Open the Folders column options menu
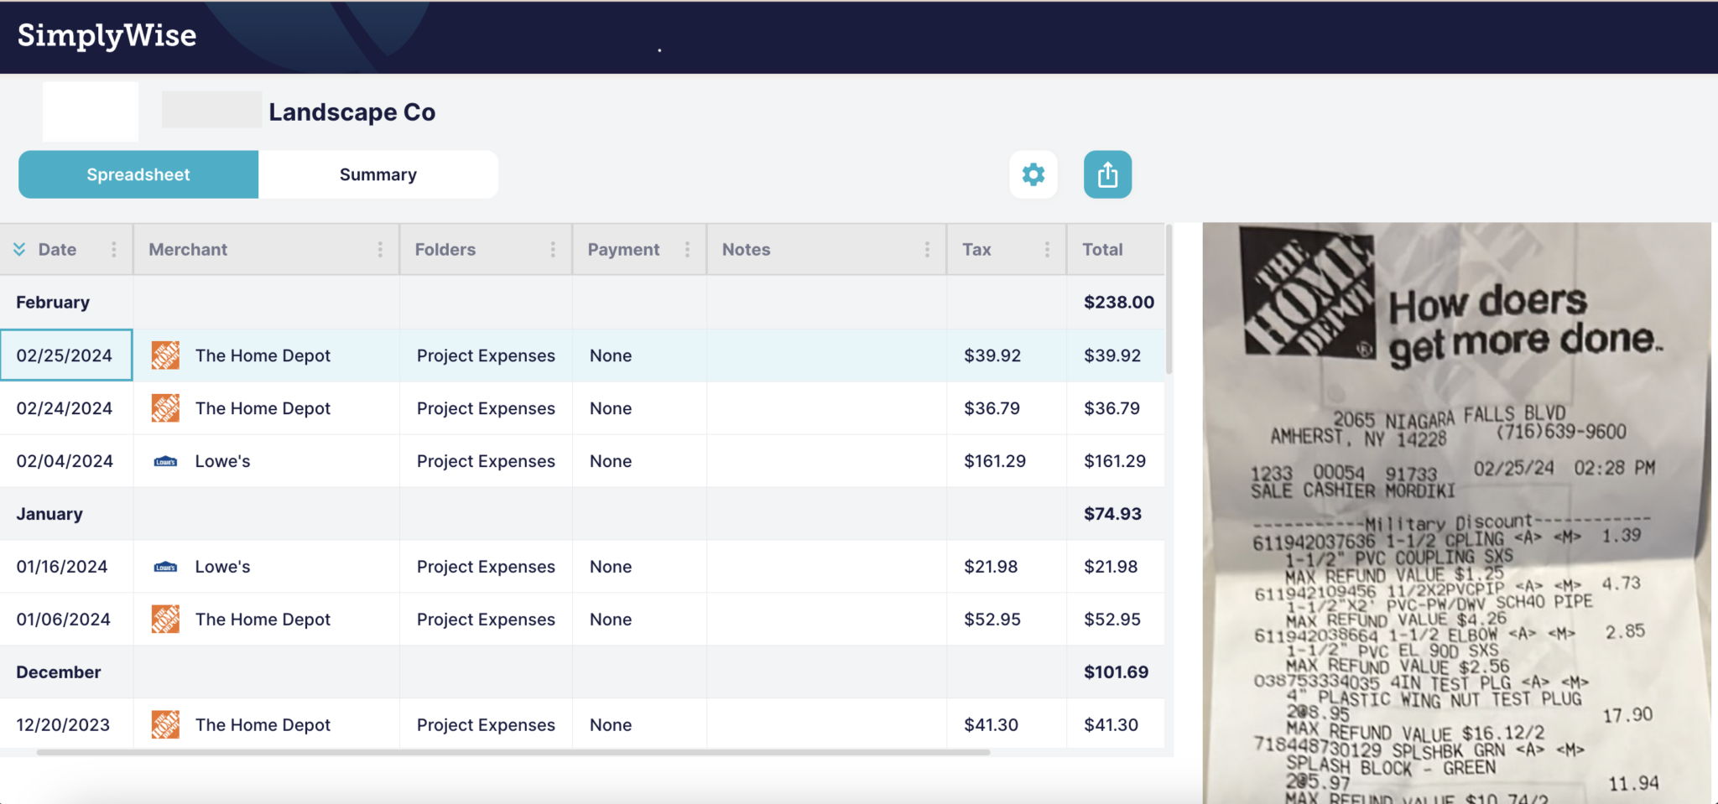 click(x=553, y=249)
